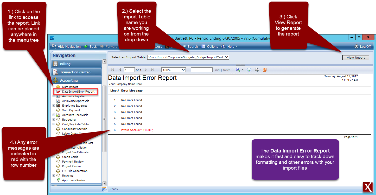This screenshot has height=195, width=376.
Task: Click the View Report button
Action: pos(356,58)
